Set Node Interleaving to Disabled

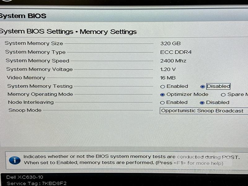(202, 103)
